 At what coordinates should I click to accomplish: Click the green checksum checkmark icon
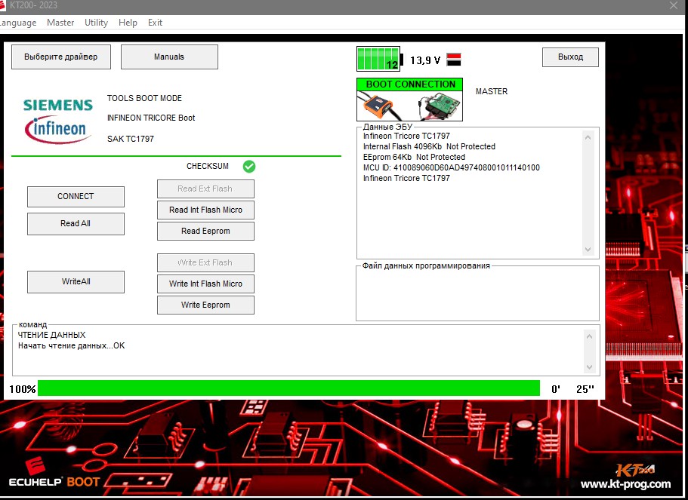[249, 166]
